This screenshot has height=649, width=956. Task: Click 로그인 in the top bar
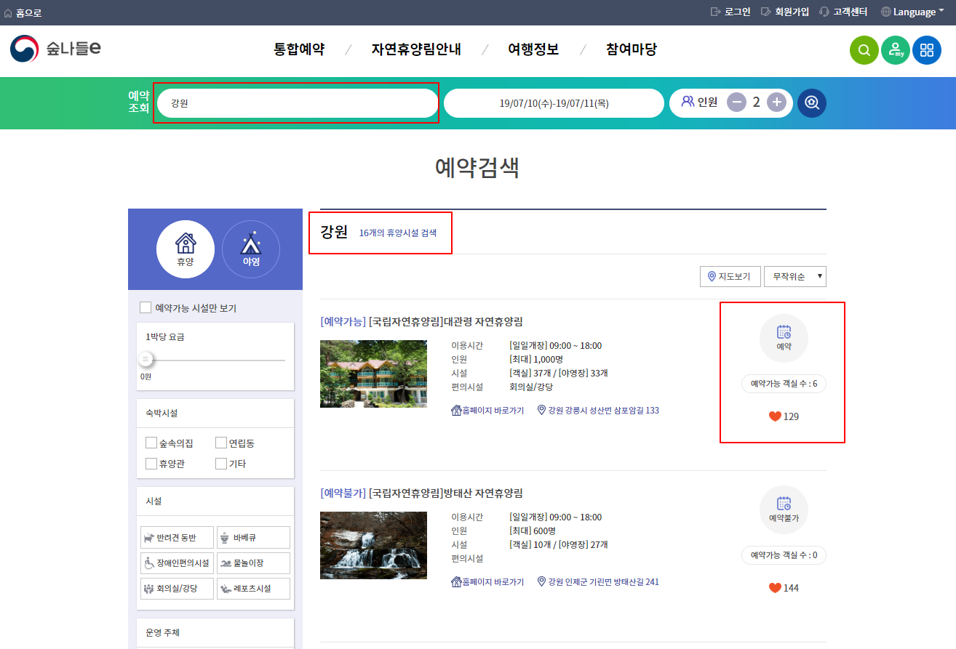pyautogui.click(x=730, y=12)
